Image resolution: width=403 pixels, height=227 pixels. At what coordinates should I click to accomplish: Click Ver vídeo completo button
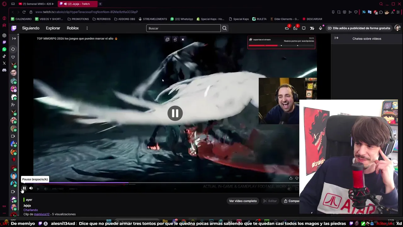(x=243, y=201)
